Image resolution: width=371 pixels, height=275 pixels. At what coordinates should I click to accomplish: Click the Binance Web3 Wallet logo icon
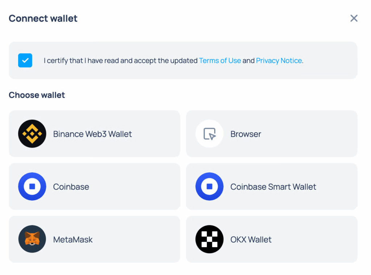(32, 134)
